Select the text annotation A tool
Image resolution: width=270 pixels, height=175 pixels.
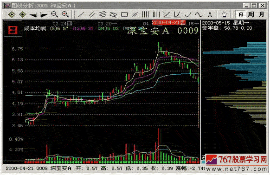[210, 14]
